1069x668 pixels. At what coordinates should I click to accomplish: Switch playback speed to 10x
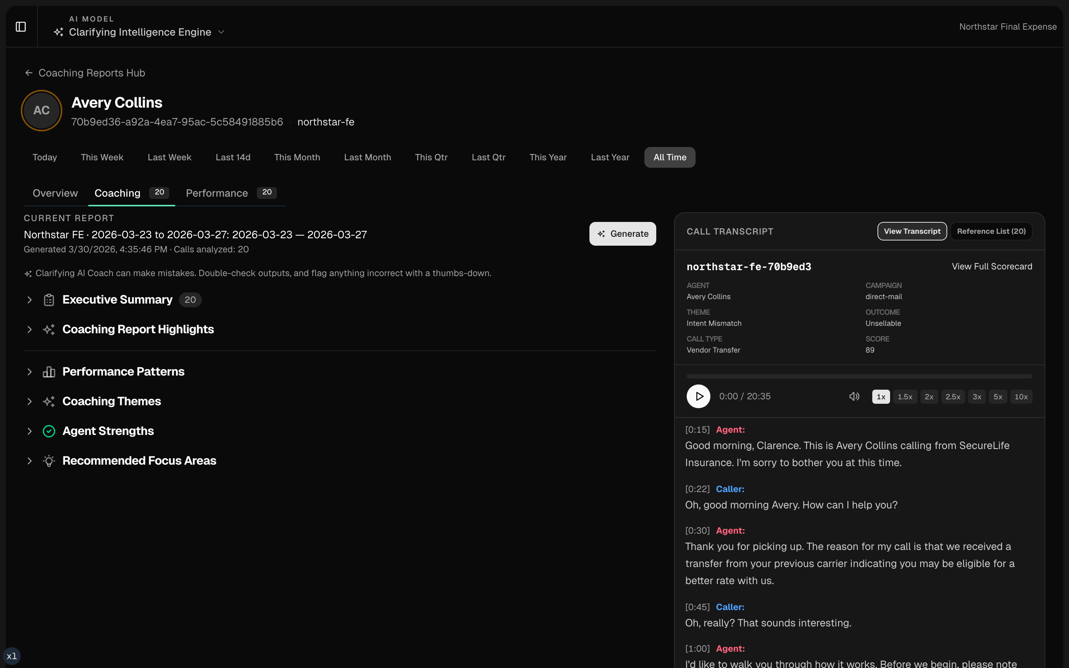[1021, 396]
